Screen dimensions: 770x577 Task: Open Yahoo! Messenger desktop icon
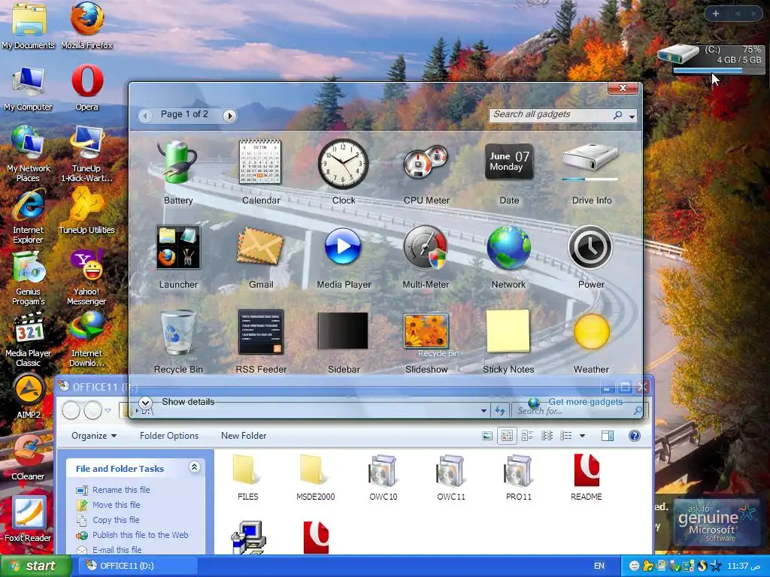87,277
